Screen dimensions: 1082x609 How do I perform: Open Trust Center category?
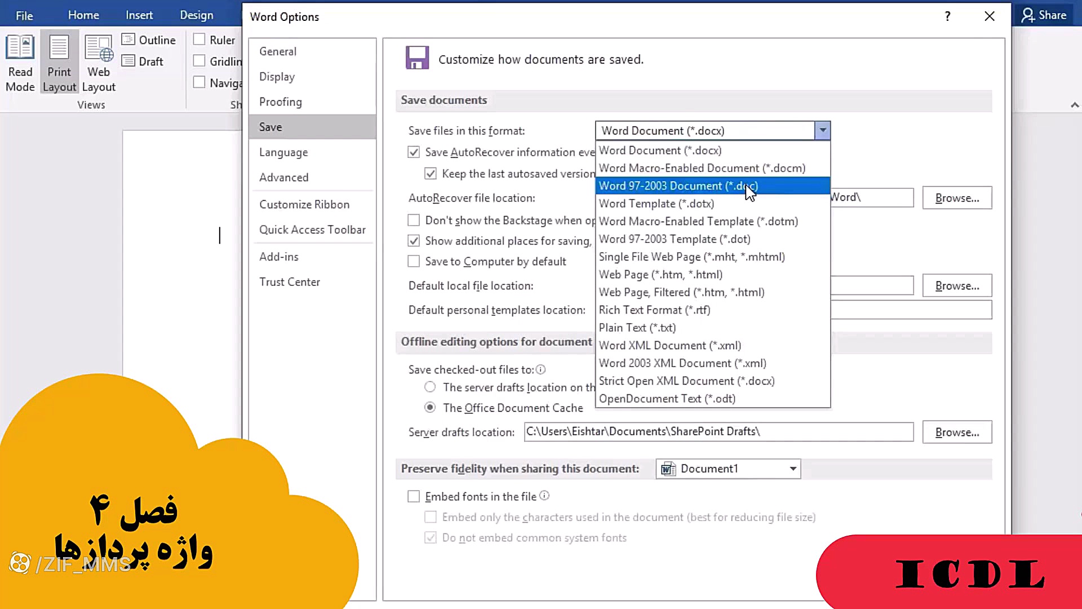coord(312,282)
